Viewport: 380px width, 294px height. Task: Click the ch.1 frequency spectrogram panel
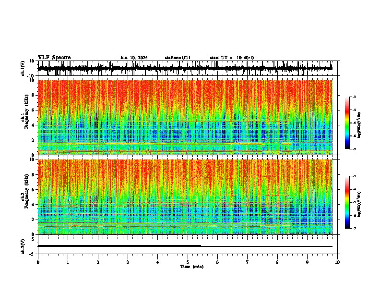pyautogui.click(x=185, y=117)
